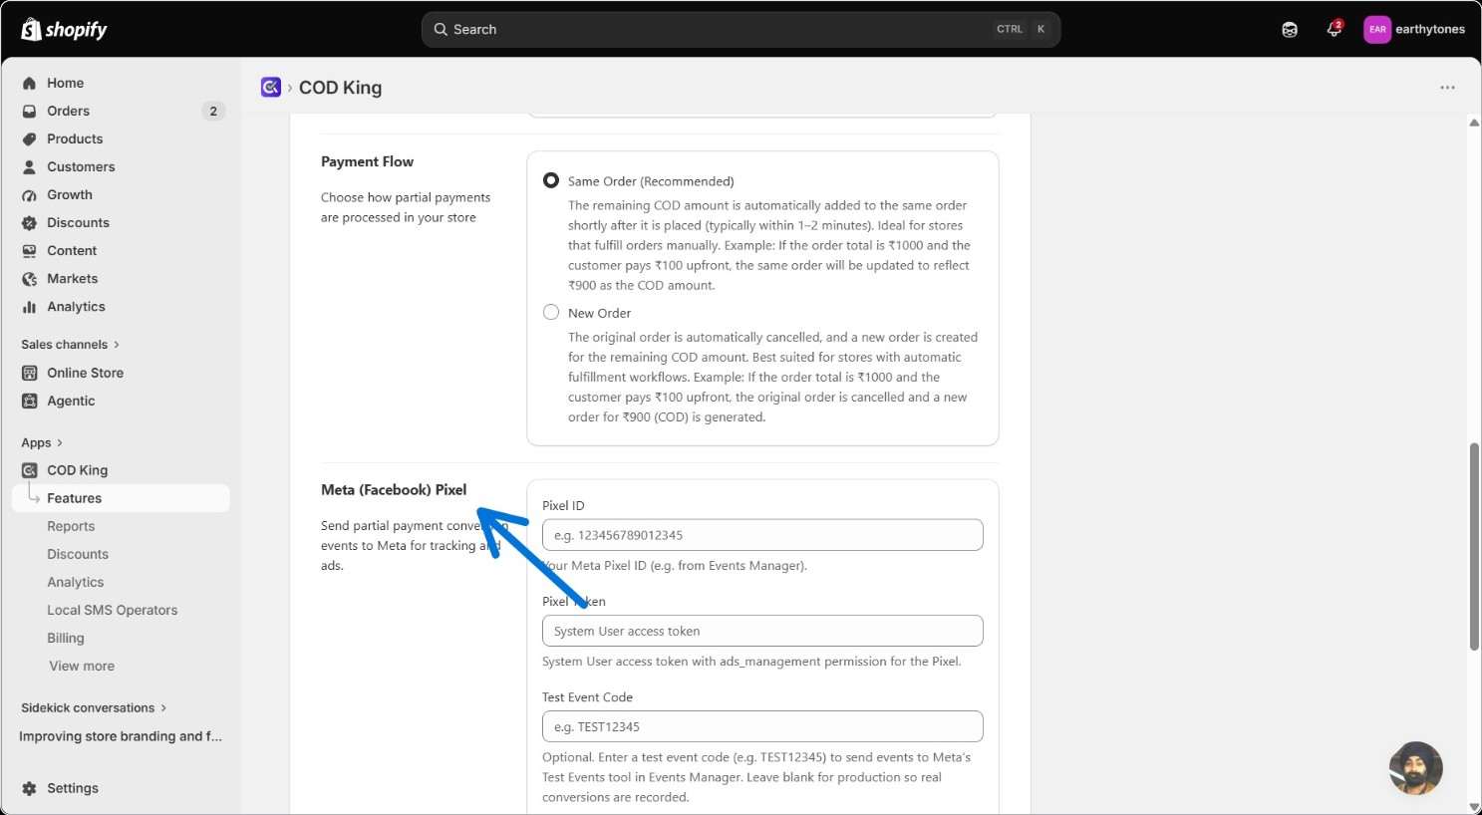This screenshot has width=1482, height=815.
Task: Click the Growth icon
Action: click(x=30, y=195)
